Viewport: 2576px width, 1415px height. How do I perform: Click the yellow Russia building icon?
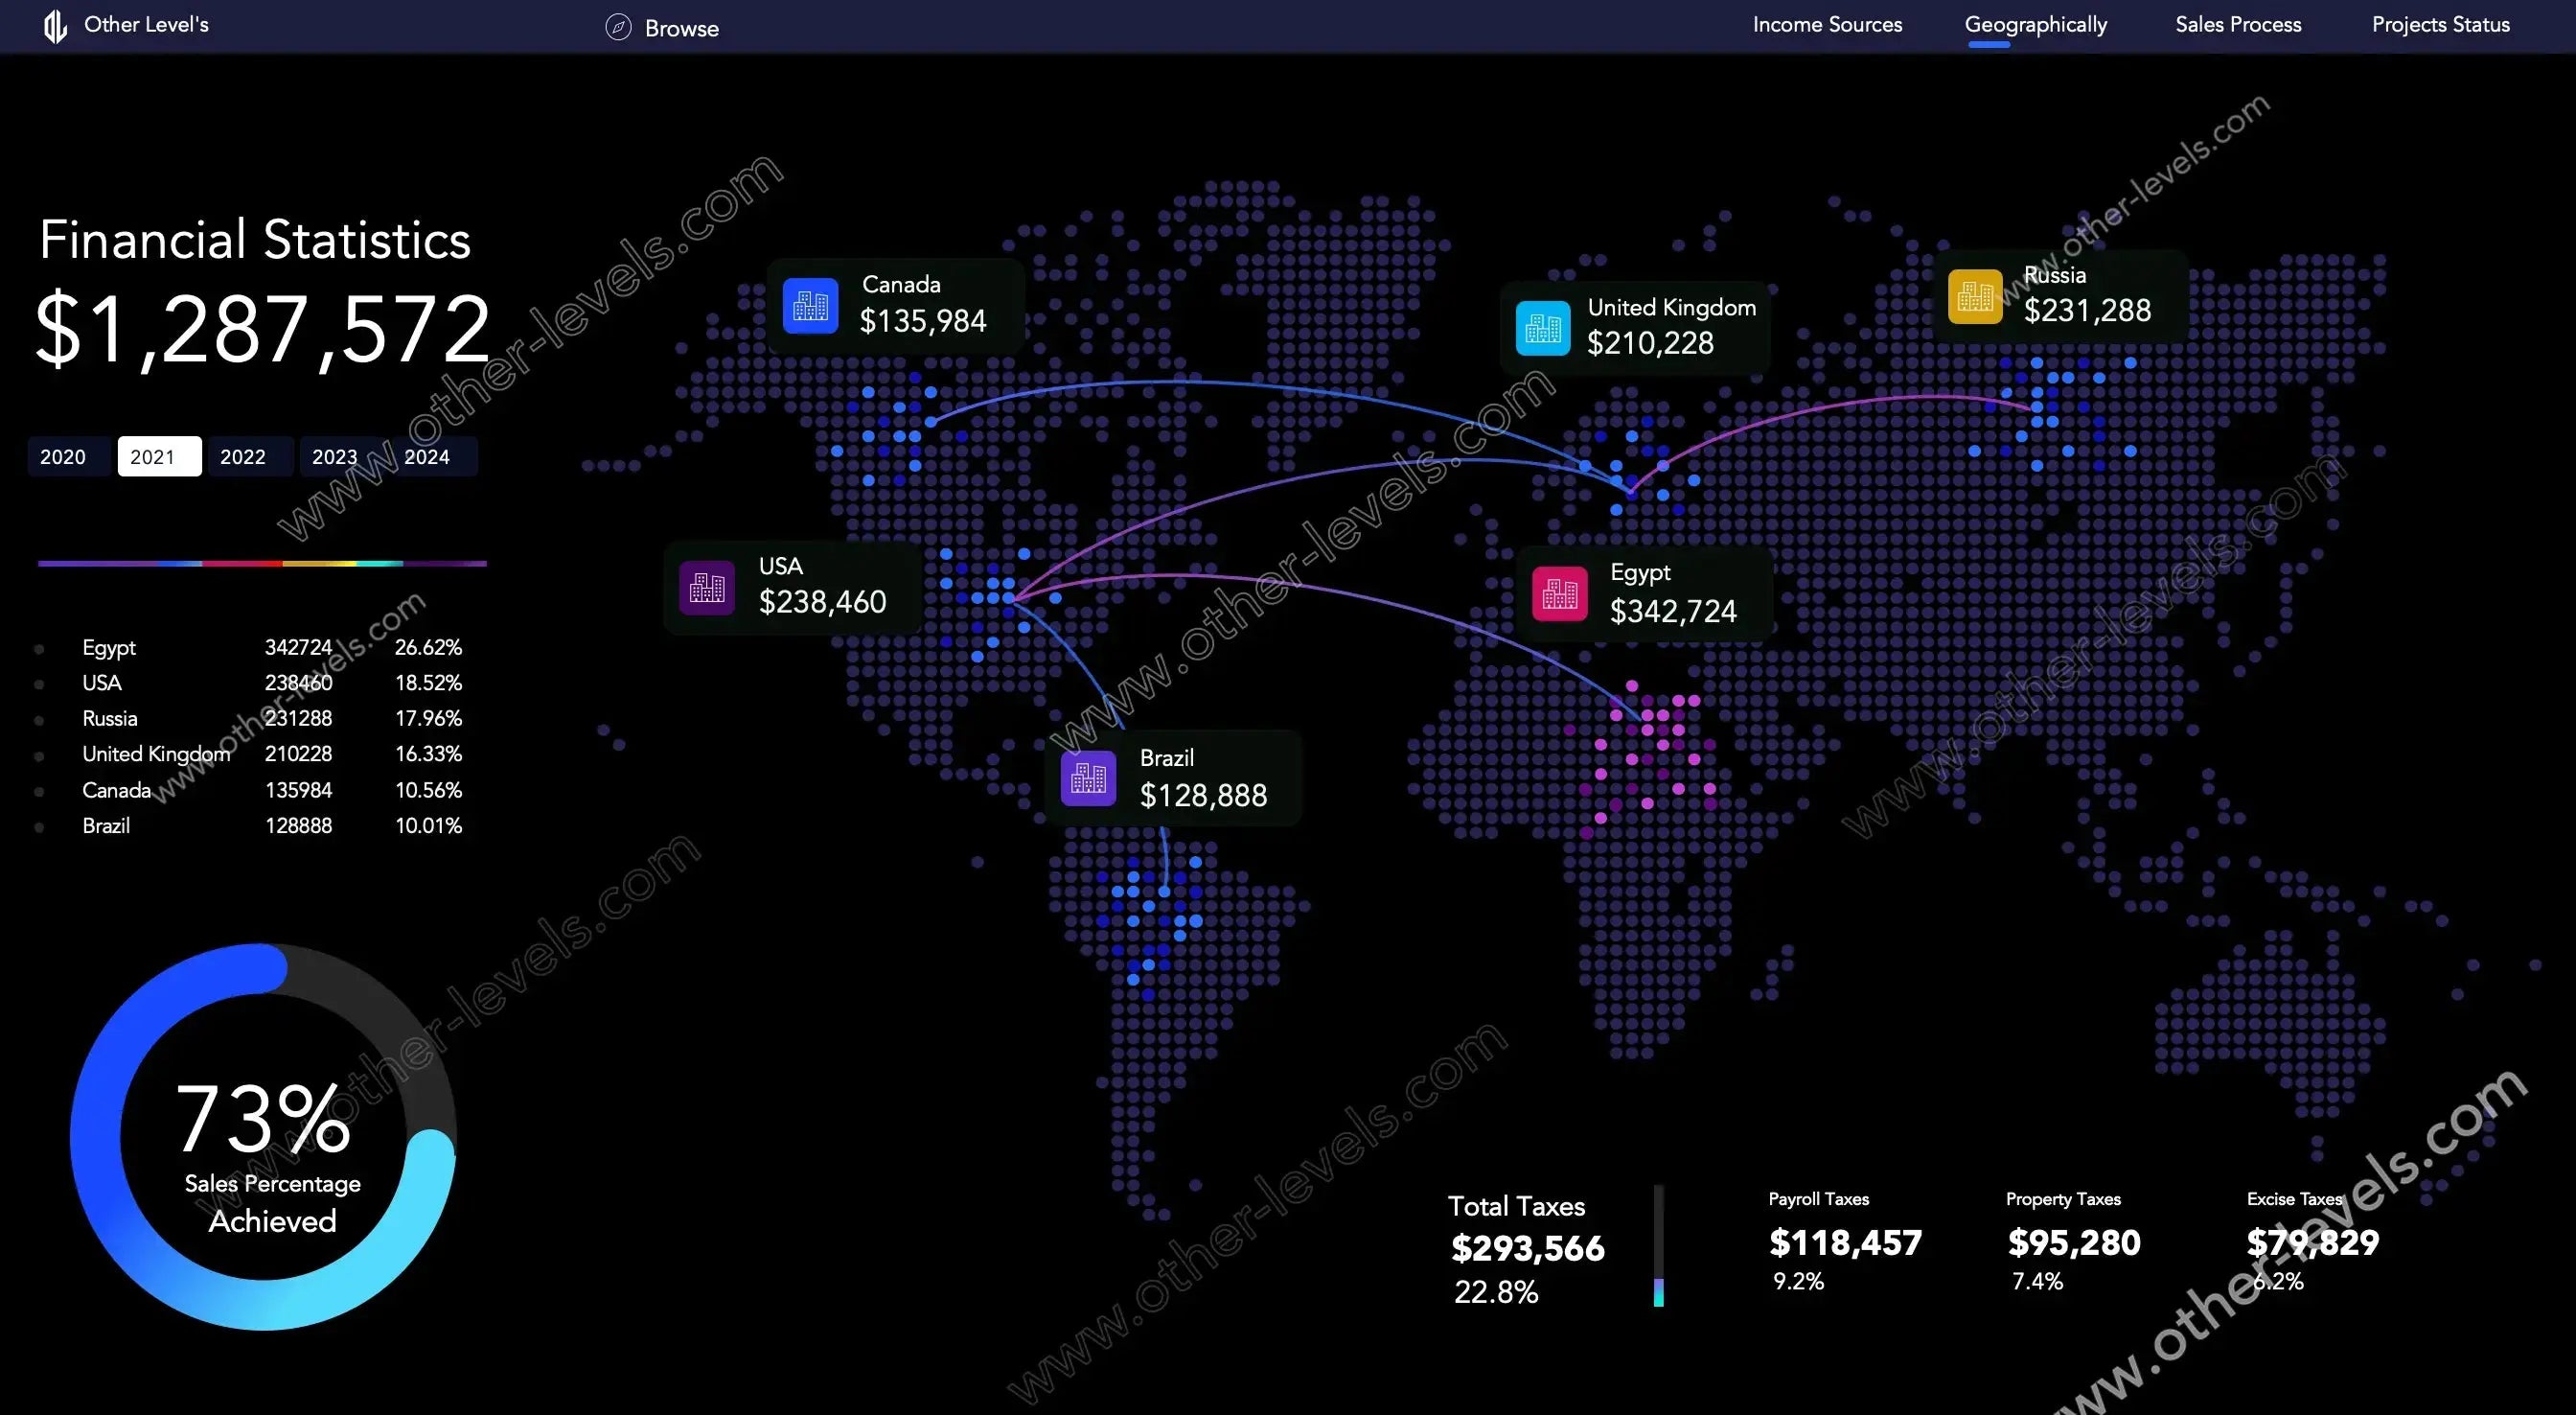[1975, 296]
